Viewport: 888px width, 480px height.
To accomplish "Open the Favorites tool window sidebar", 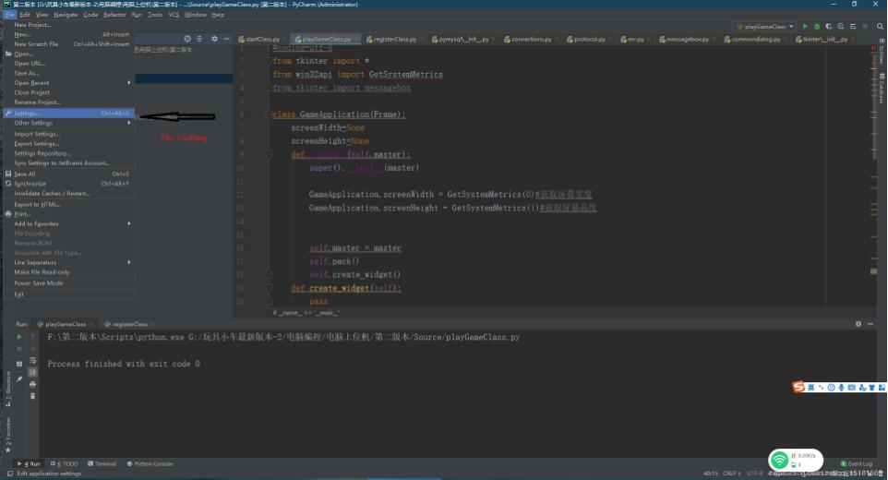I will pos(8,435).
